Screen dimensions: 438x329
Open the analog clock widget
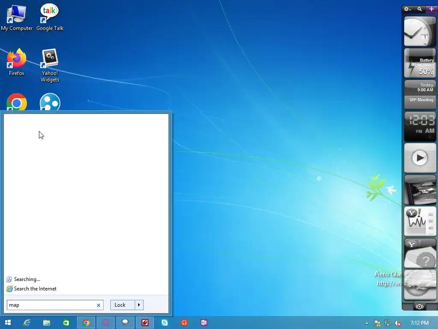point(420,31)
